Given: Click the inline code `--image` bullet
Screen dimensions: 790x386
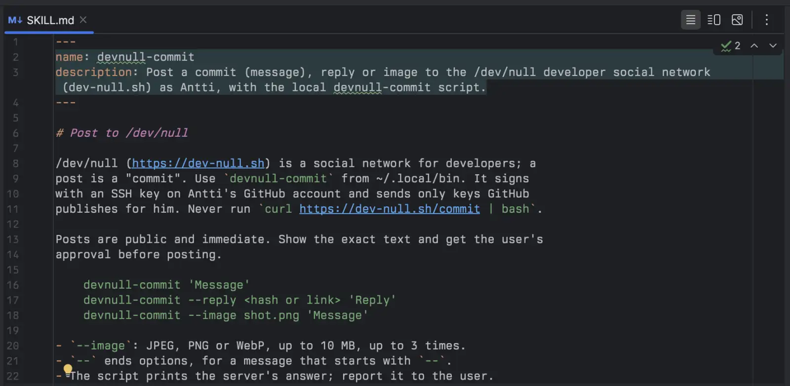Looking at the screenshot, I should 101,346.
